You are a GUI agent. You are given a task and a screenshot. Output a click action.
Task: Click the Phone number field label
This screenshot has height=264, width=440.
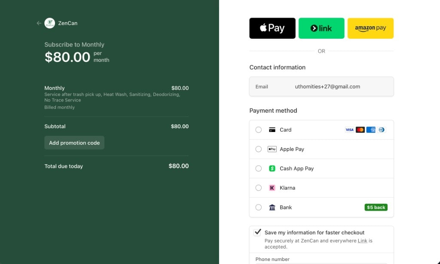pyautogui.click(x=272, y=259)
